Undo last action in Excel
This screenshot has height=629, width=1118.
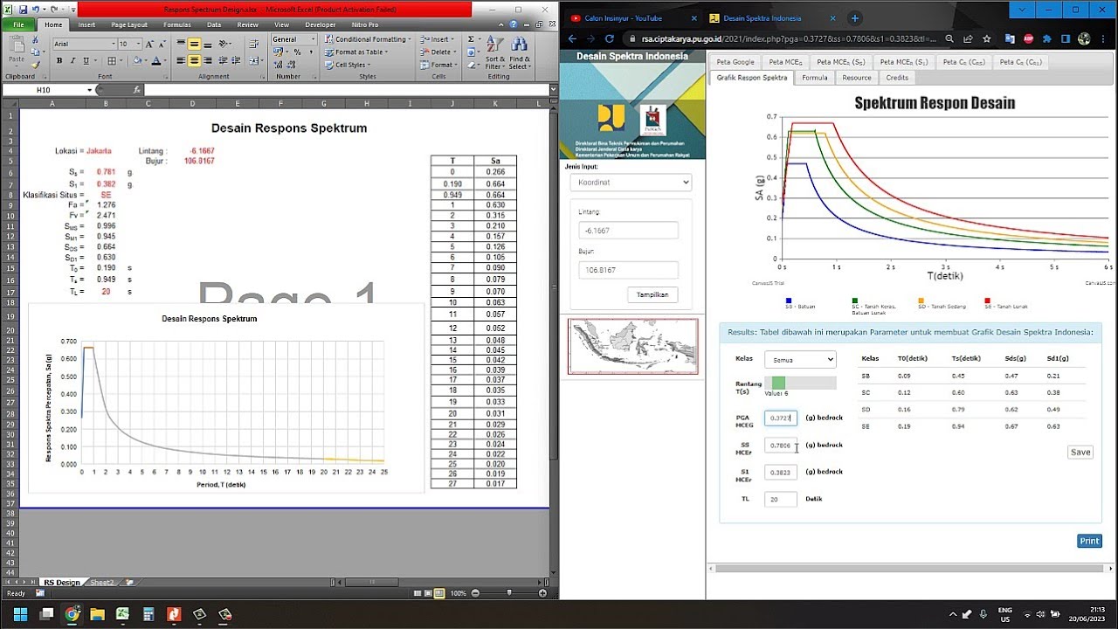coord(34,9)
